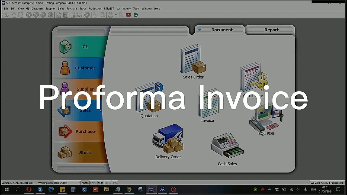347x195 pixels.
Task: Open the WhatsApp toolbar icon
Action: click(x=136, y=15)
